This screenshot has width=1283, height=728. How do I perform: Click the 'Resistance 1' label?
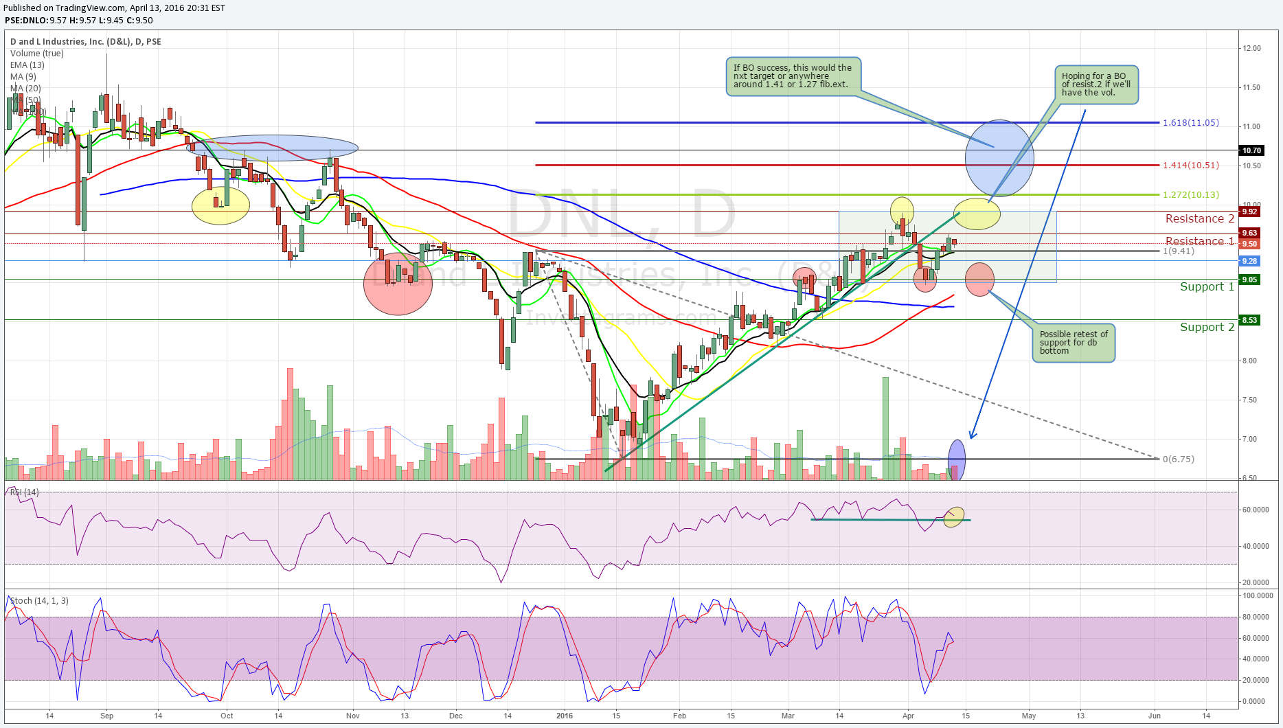click(1199, 241)
